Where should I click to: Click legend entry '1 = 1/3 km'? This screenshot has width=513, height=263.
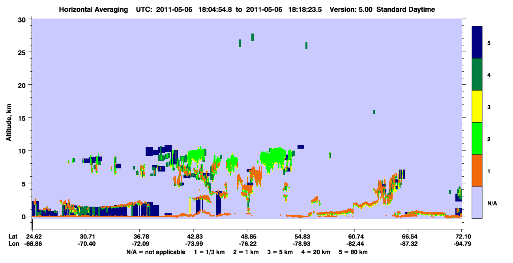210,252
